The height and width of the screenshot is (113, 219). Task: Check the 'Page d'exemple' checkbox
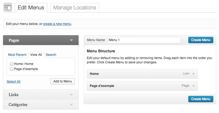(x=12, y=69)
